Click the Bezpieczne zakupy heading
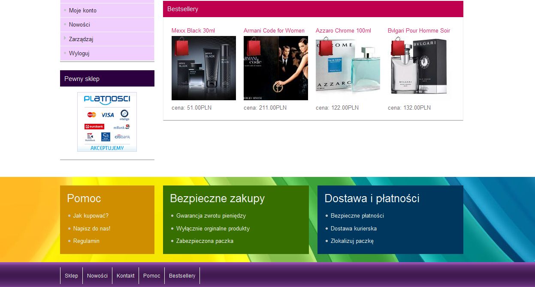The image size is (535, 287). [218, 198]
